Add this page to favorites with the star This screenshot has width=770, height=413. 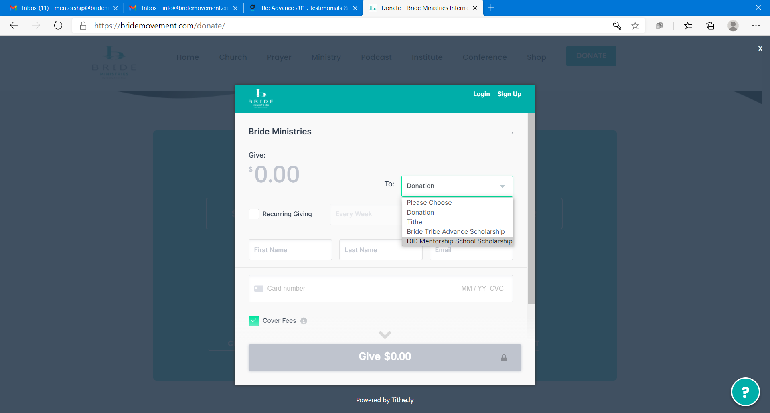pyautogui.click(x=635, y=26)
